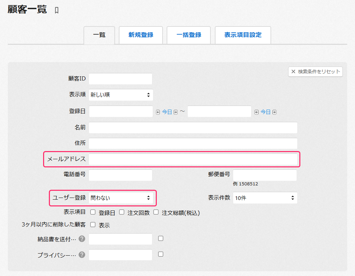Open the help icon next to 納品書を送付

81,239
